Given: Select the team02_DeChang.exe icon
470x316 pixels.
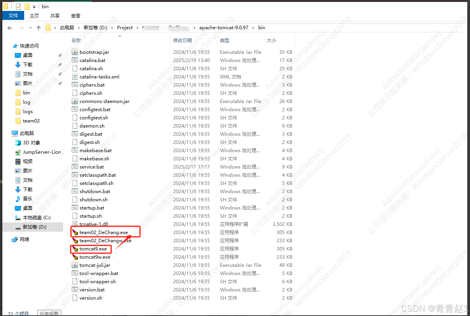Looking at the screenshot, I should point(75,232).
